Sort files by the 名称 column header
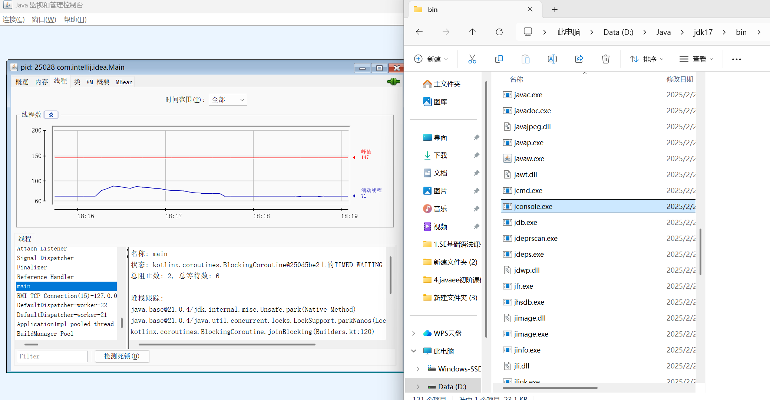Image resolution: width=770 pixels, height=400 pixels. 516,79
